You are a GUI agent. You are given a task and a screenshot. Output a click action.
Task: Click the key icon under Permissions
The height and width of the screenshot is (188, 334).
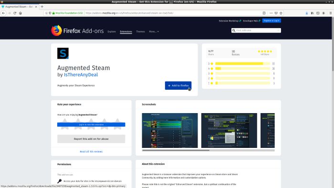pyautogui.click(x=60, y=181)
